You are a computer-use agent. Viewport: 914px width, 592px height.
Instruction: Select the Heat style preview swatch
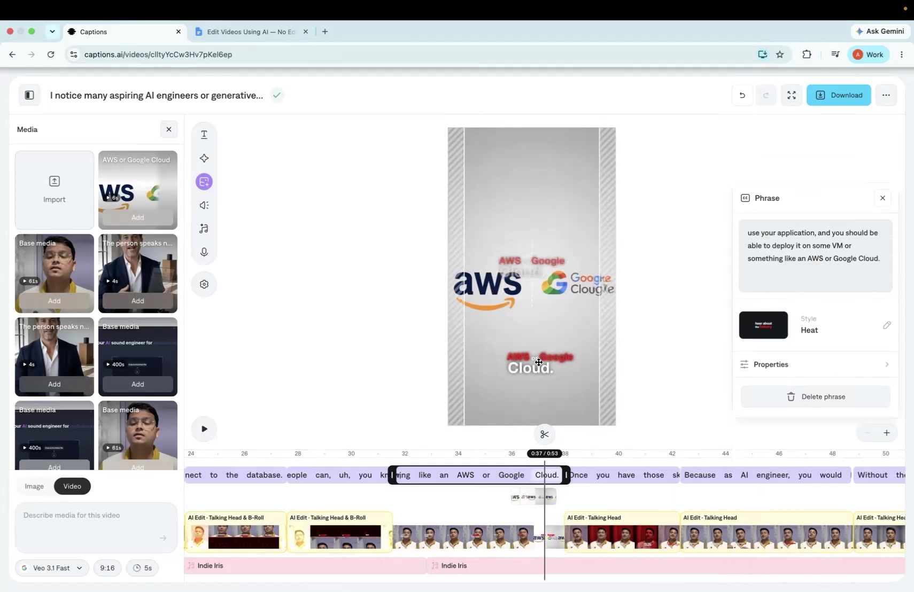pyautogui.click(x=763, y=325)
